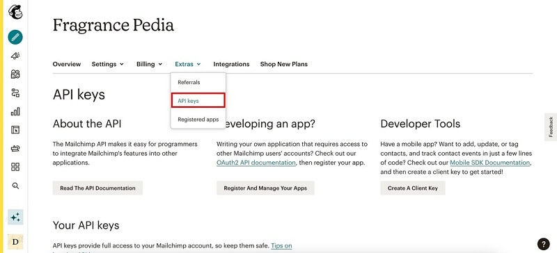This screenshot has height=253, width=557.
Task: Click Create A Client Key button
Action: pos(413,188)
